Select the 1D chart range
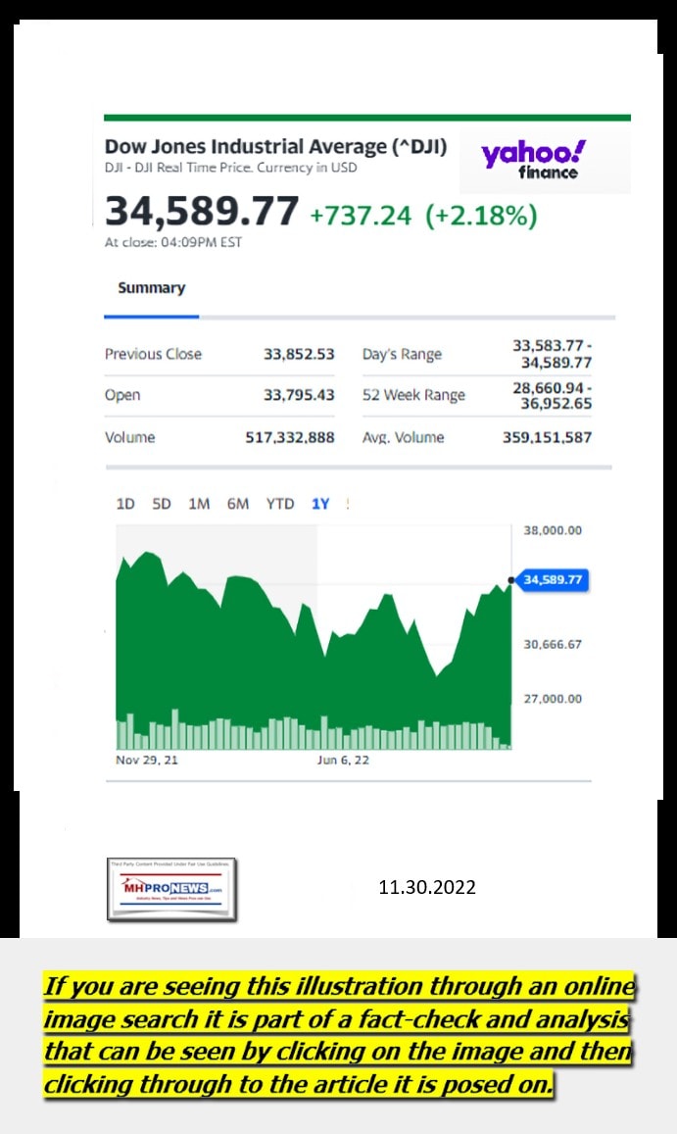The height and width of the screenshot is (1134, 677). 125,504
